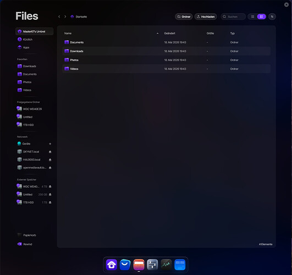Sort by Größe column header

[x=210, y=34]
